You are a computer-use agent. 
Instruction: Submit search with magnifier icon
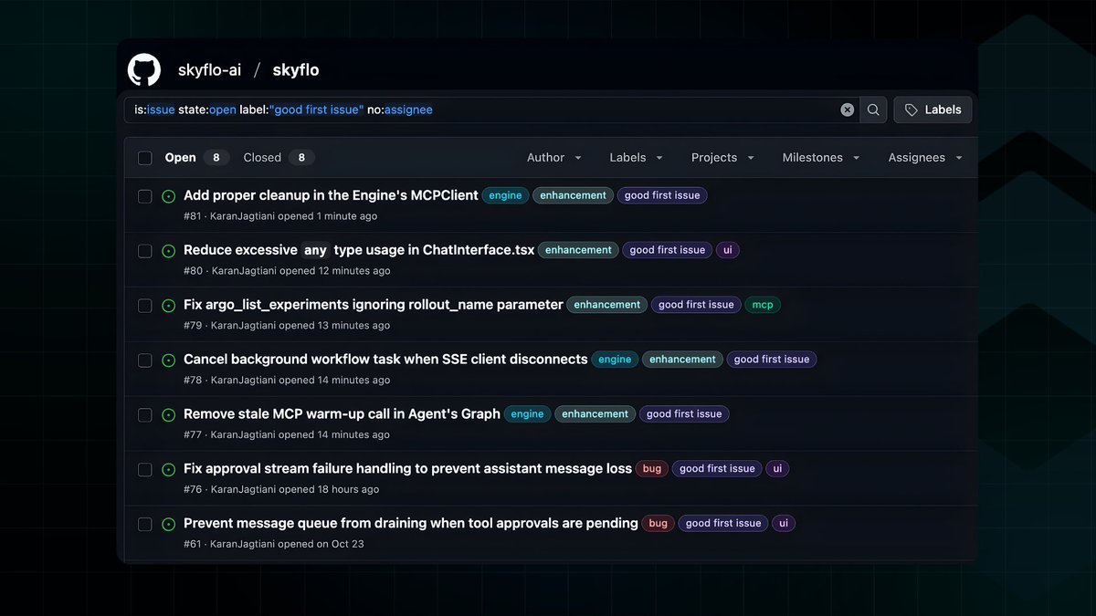pyautogui.click(x=873, y=110)
